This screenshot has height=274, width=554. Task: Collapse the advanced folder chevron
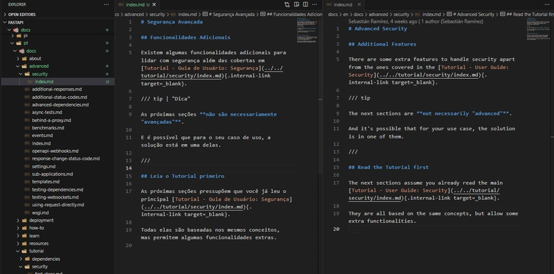pyautogui.click(x=18, y=66)
